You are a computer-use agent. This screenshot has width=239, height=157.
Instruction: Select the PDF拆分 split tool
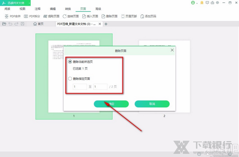(x=32, y=16)
